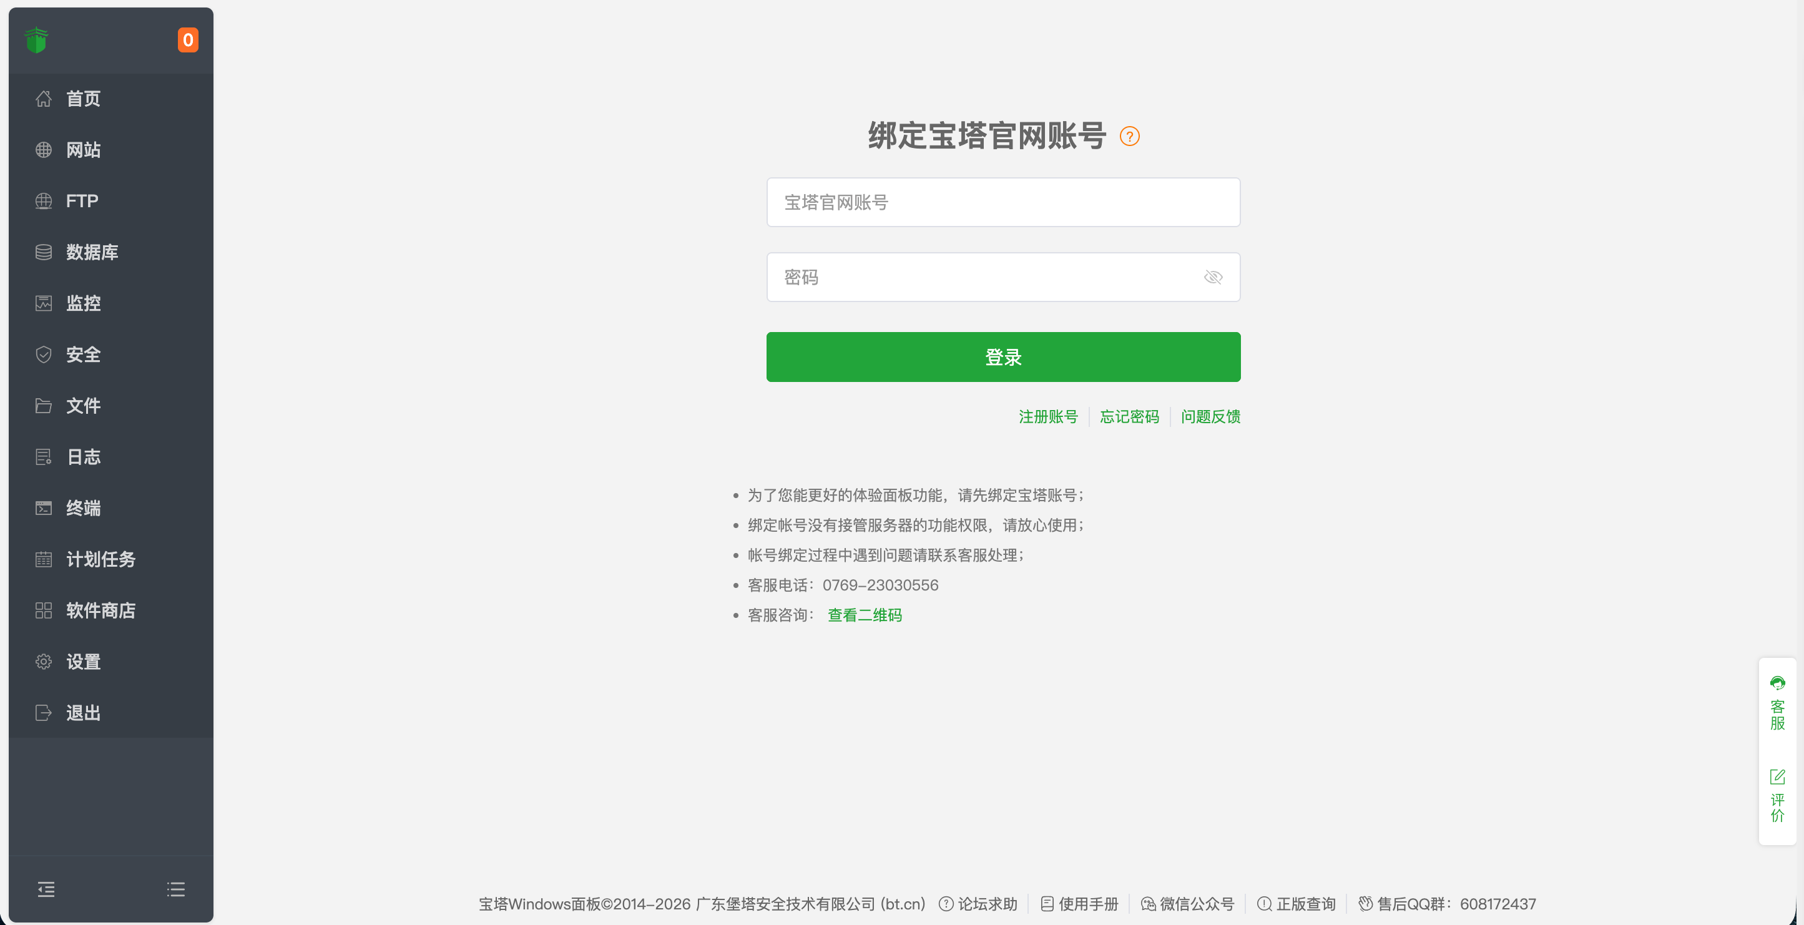Viewport: 1804px width, 925px height.
Task: Click the WeChat icon beside 微信公众号
Action: point(1148,903)
